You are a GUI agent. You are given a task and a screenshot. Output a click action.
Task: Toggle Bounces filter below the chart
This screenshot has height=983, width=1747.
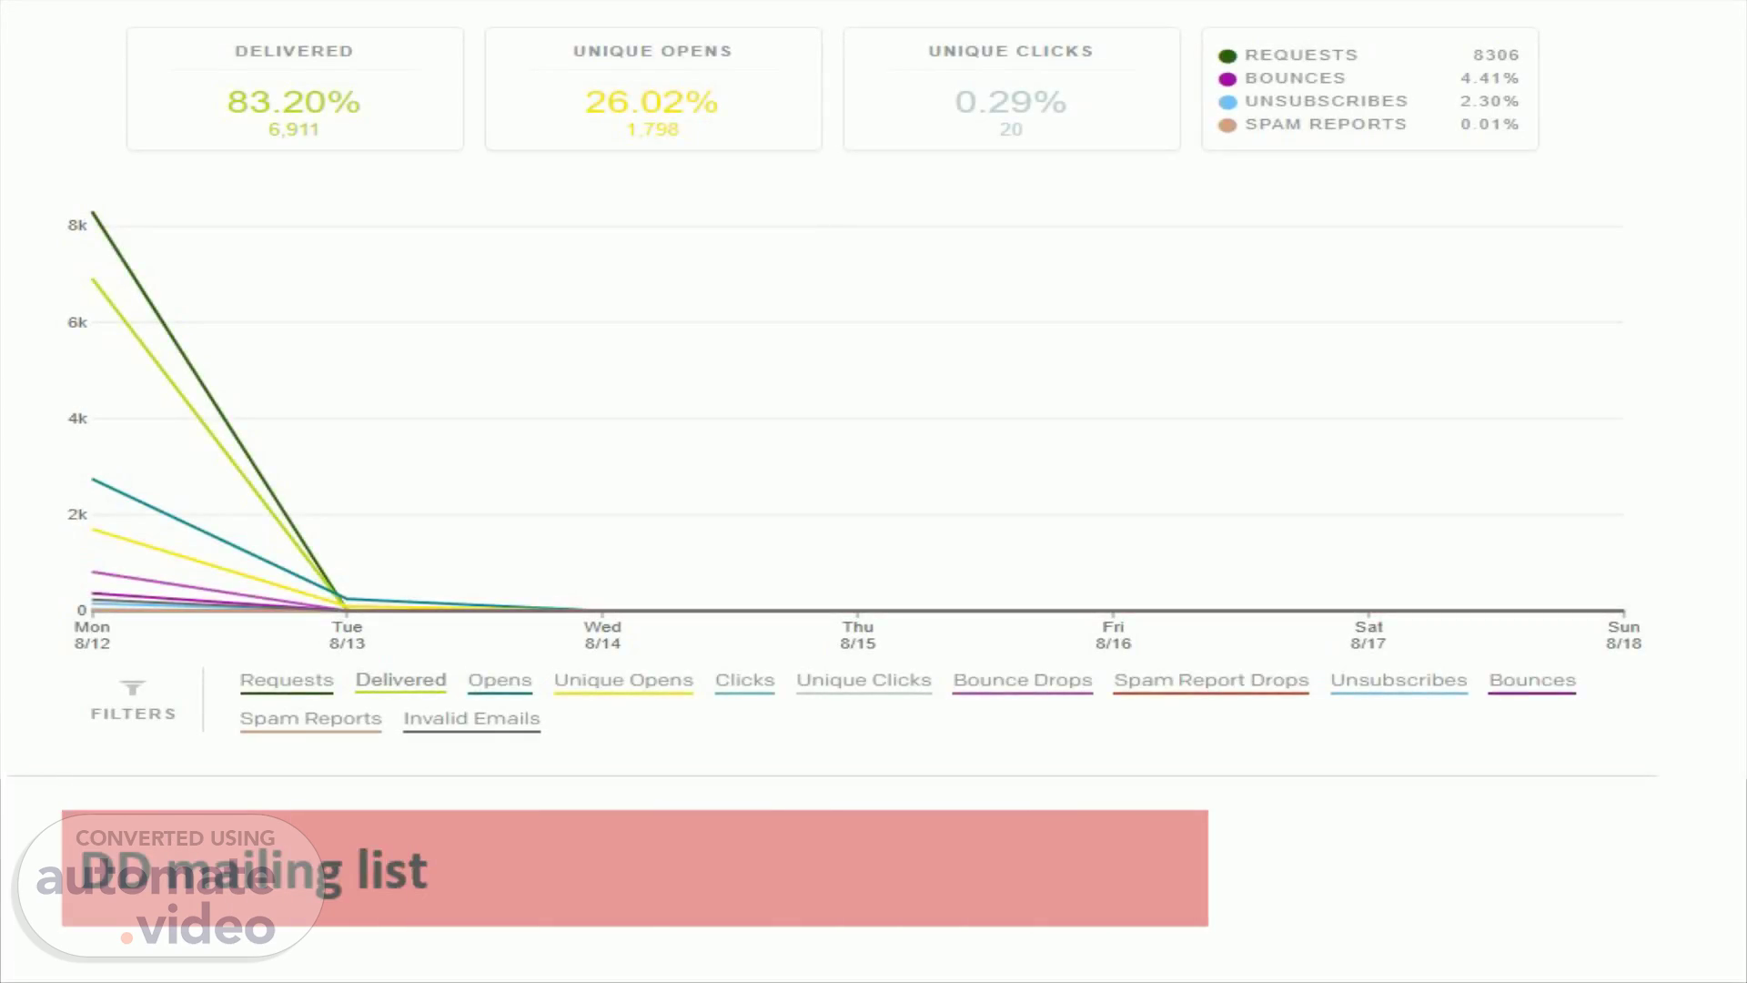tap(1532, 681)
